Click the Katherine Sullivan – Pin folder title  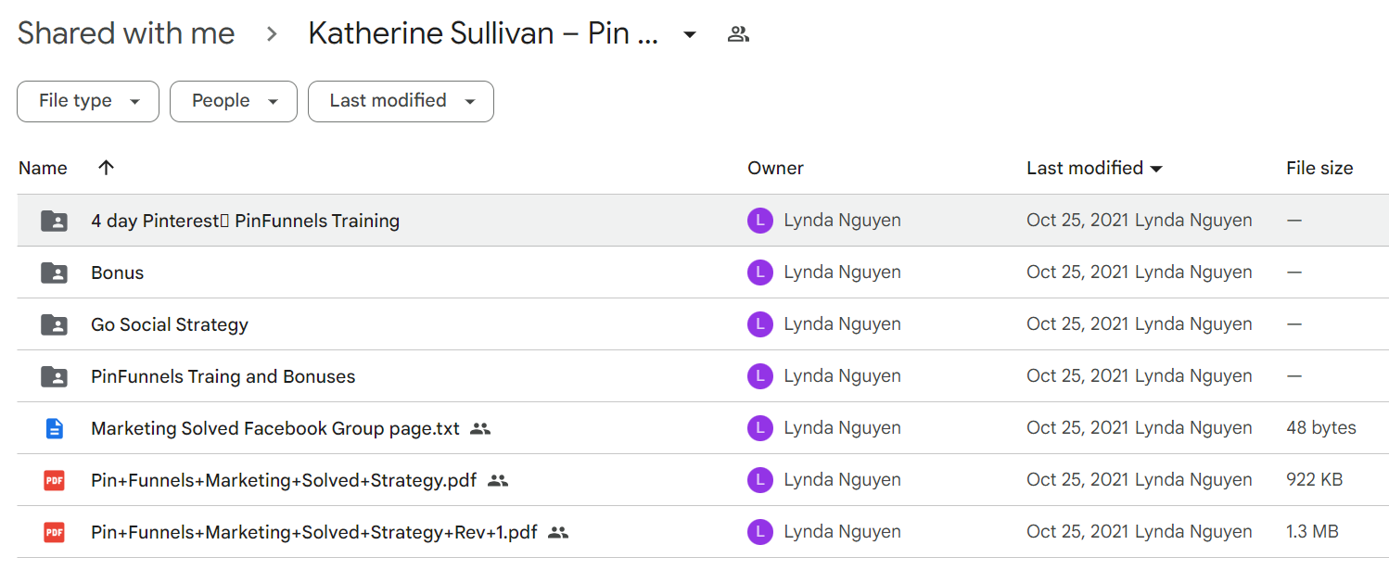pyautogui.click(x=483, y=34)
